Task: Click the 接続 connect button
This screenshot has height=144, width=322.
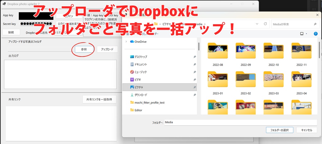Action: tap(11, 32)
